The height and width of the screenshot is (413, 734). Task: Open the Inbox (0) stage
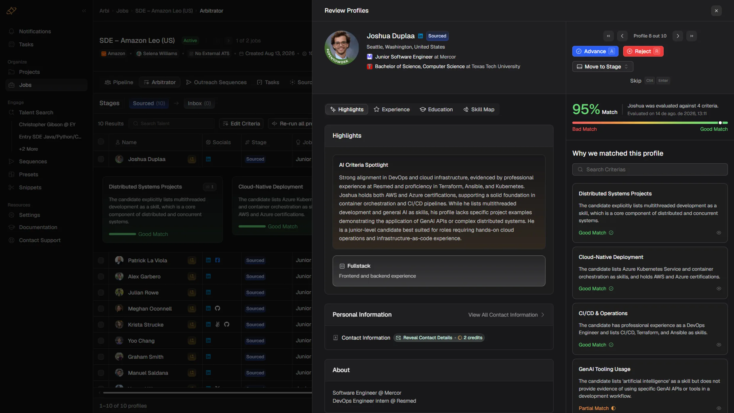[199, 103]
